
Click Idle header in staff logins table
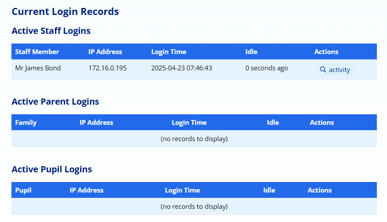251,51
